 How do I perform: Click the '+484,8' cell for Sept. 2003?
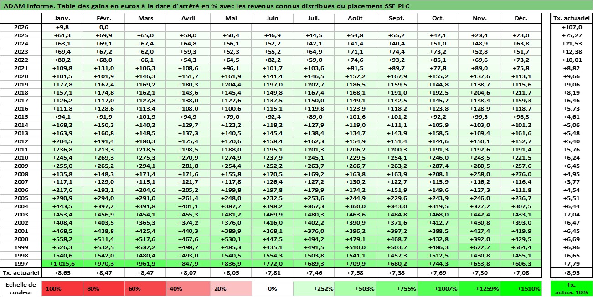(397, 214)
